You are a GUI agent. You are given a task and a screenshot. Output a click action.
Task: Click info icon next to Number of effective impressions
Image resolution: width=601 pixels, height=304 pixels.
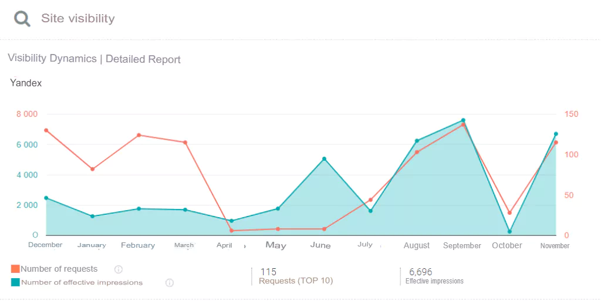[170, 283]
